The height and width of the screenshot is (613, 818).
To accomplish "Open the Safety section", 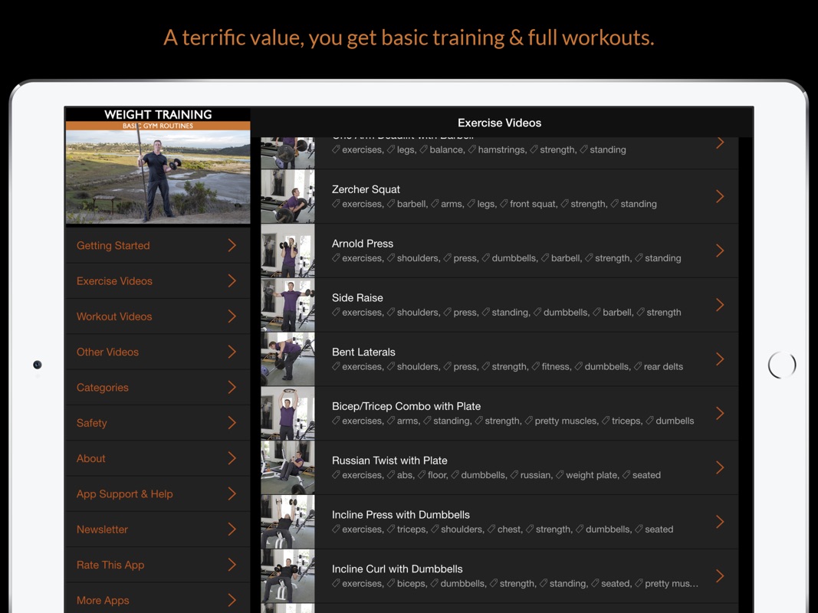I will pos(158,423).
